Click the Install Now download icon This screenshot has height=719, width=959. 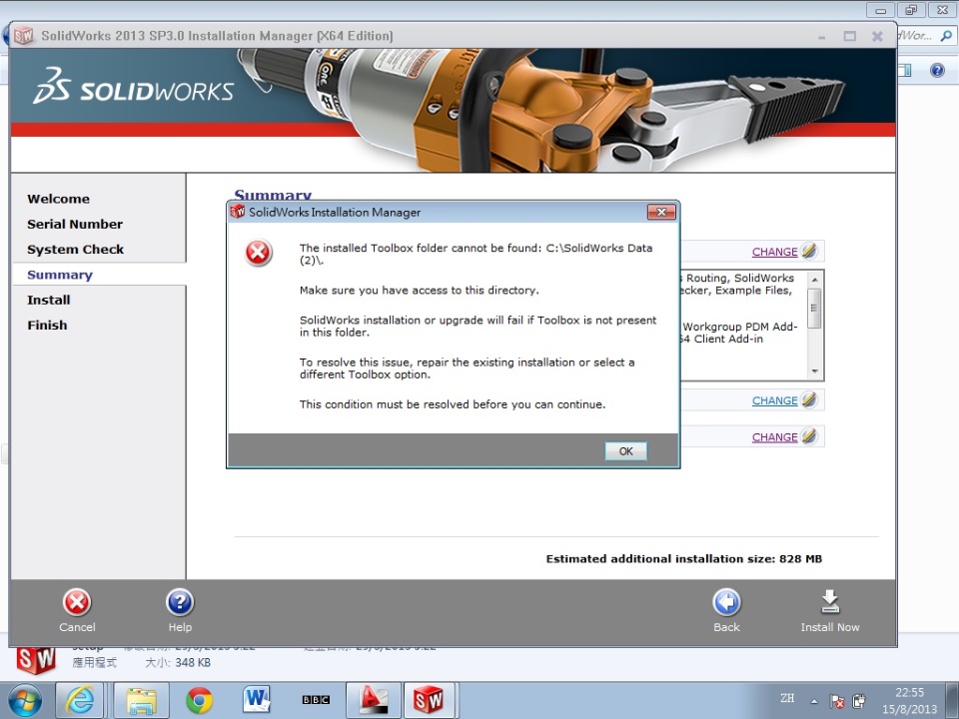(830, 602)
